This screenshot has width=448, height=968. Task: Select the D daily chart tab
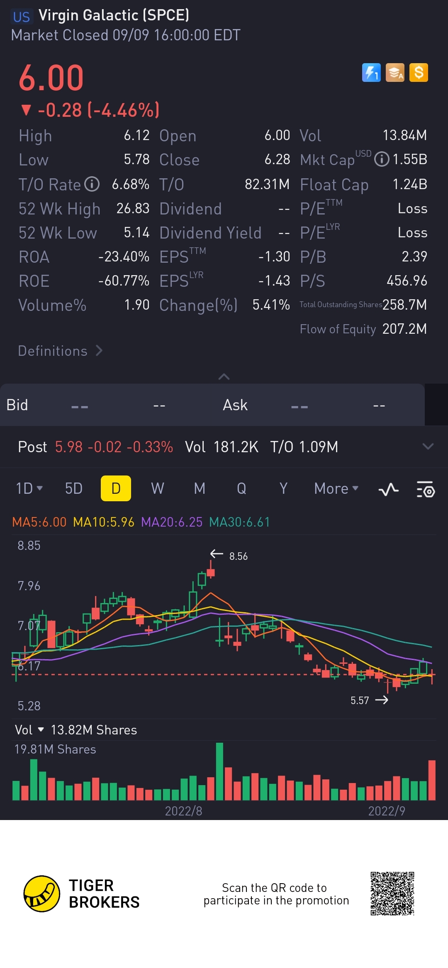(x=116, y=488)
